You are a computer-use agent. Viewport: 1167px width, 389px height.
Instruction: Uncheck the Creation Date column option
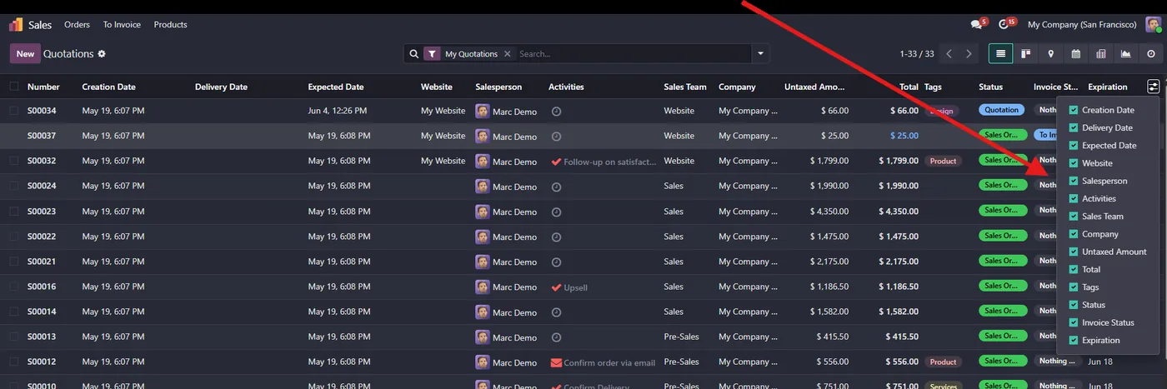click(x=1074, y=110)
